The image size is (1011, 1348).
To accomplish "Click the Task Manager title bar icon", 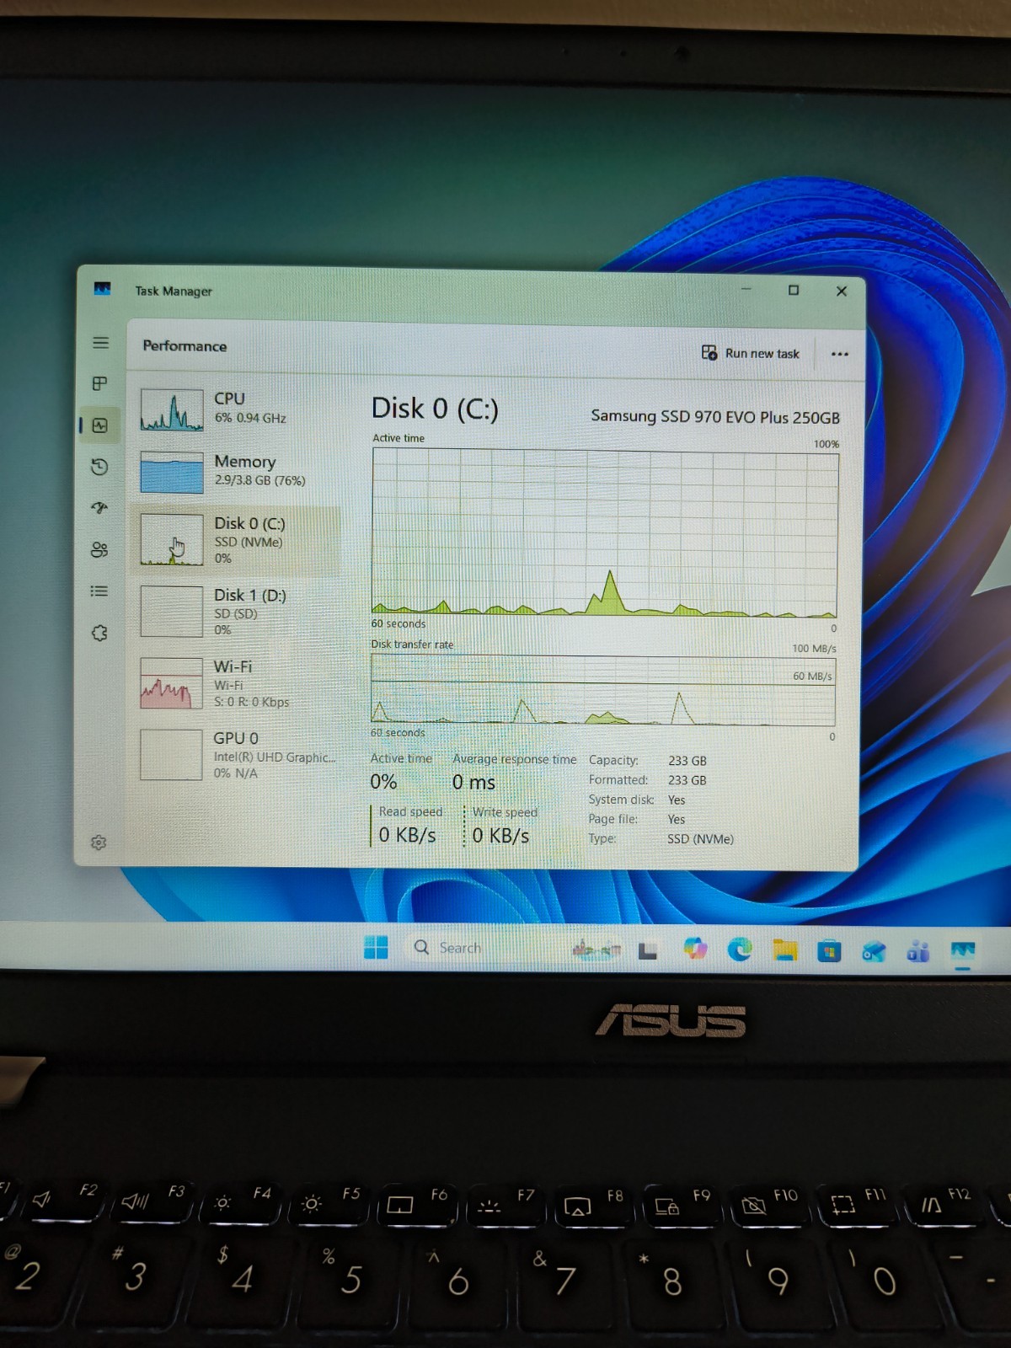I will (103, 289).
